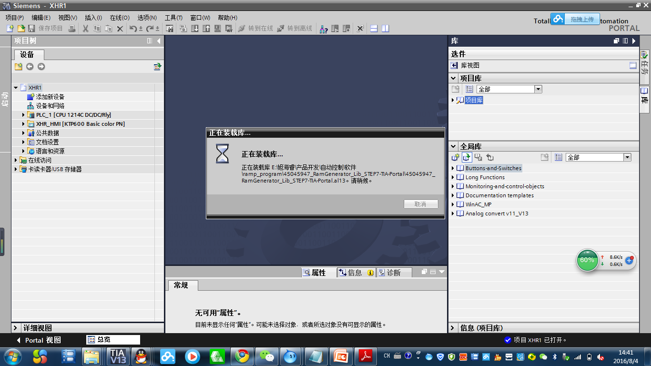Click the new project icon in toolbar
Image resolution: width=651 pixels, height=366 pixels.
(x=10, y=29)
